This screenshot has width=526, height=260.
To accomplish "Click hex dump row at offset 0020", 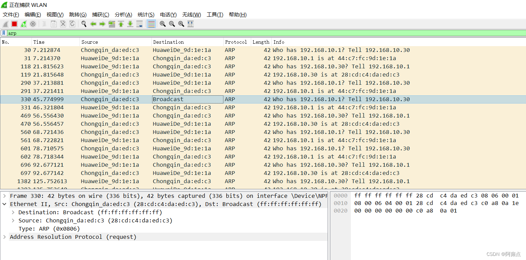I will [x=395, y=211].
